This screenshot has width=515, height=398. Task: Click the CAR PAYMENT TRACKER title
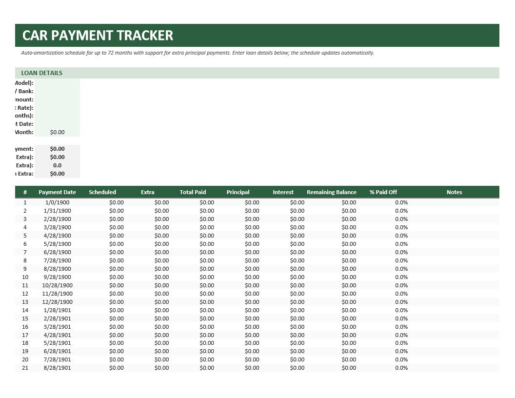98,36
